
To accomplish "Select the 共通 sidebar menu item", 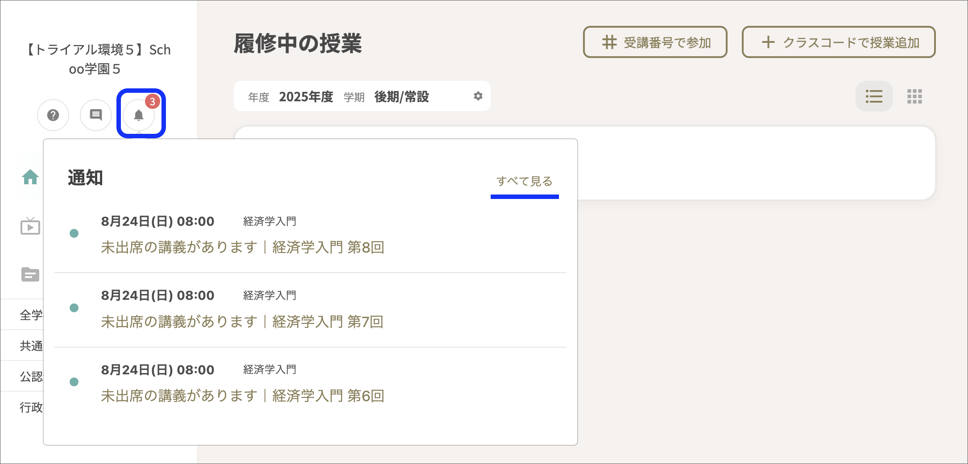I will [30, 346].
